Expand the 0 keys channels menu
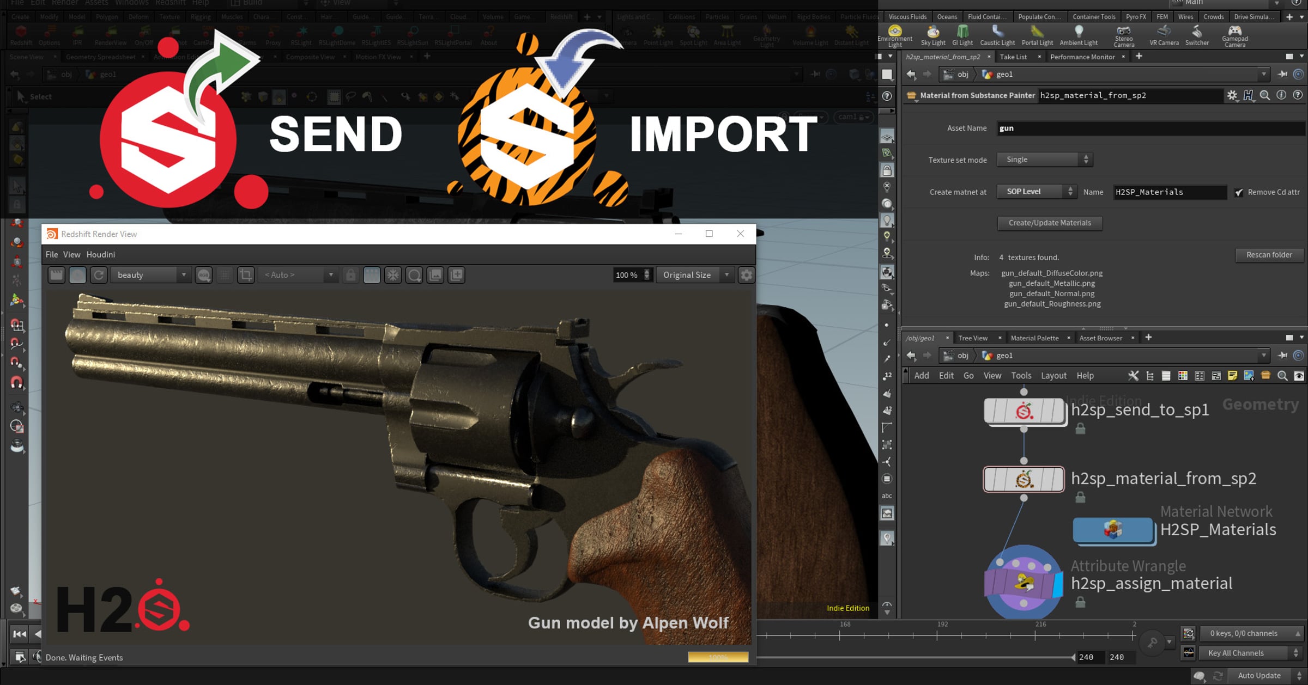Viewport: 1308px width, 685px height. point(1251,633)
